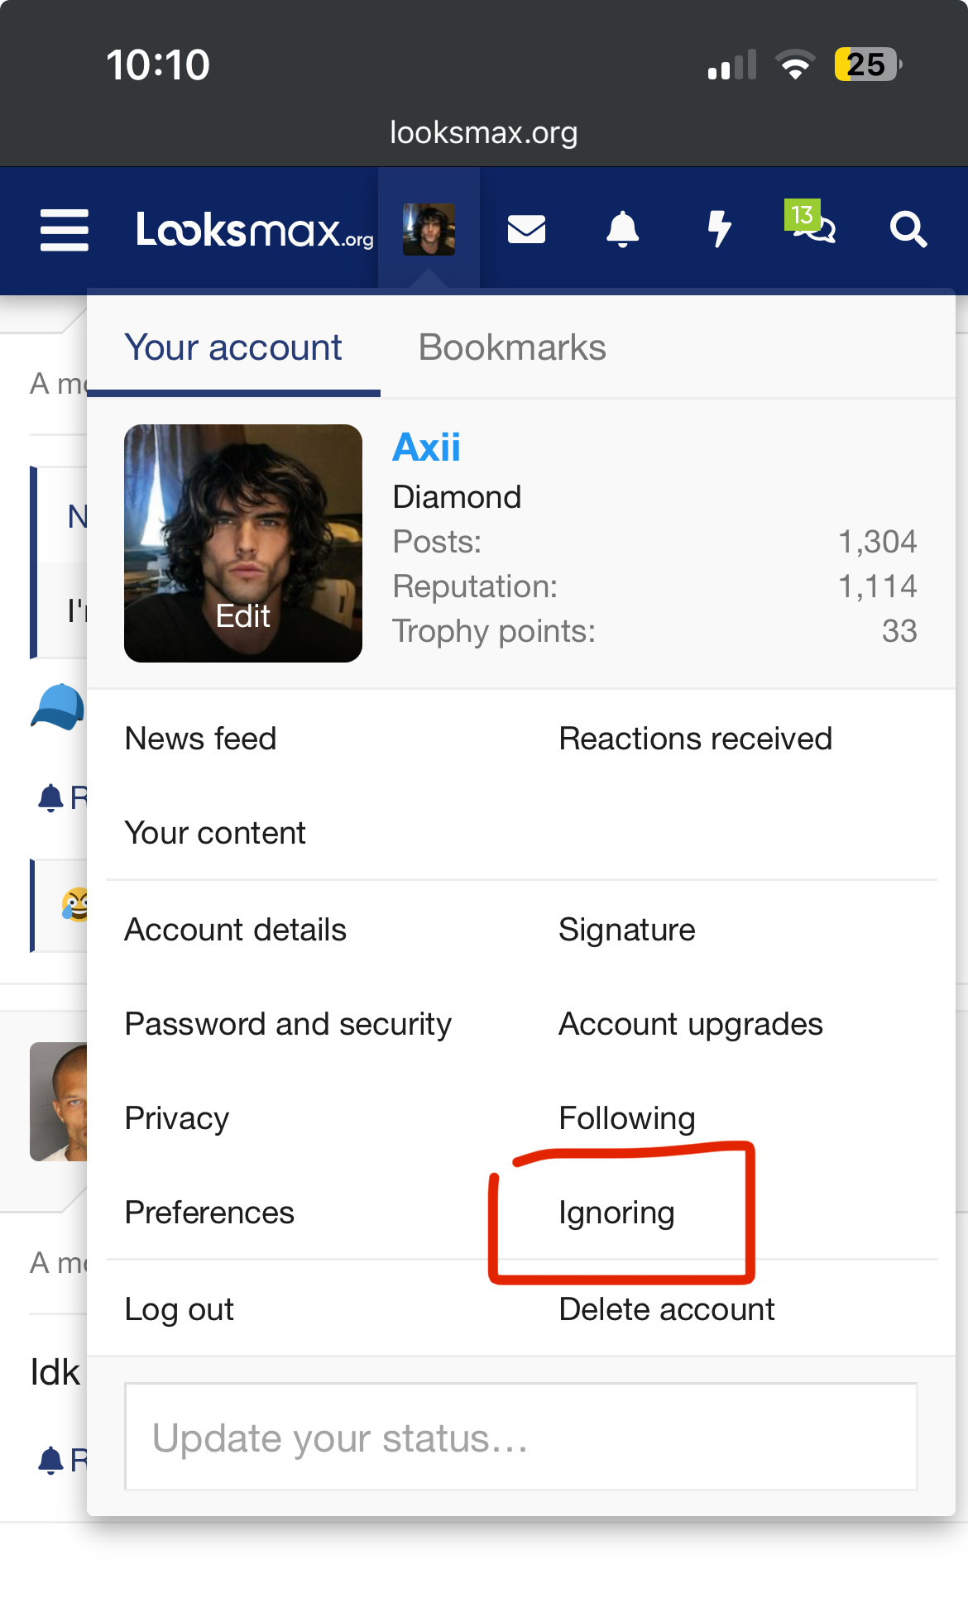Select the Your account tab
The height and width of the screenshot is (1622, 968).
(233, 347)
